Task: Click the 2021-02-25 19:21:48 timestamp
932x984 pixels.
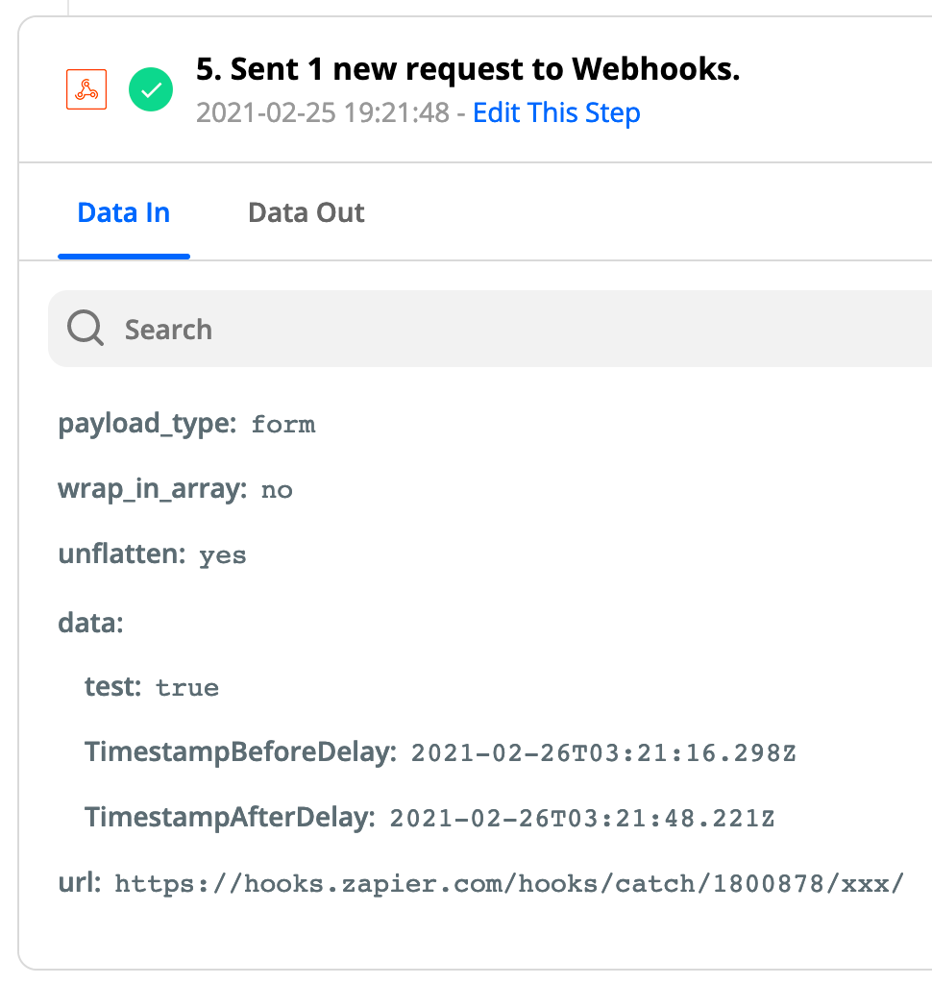Action: click(x=323, y=113)
